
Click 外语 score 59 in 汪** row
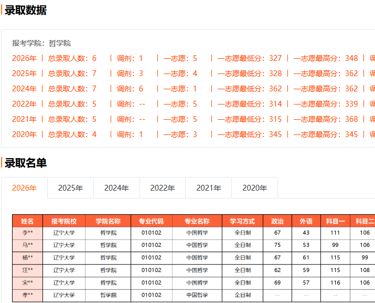[x=306, y=270]
